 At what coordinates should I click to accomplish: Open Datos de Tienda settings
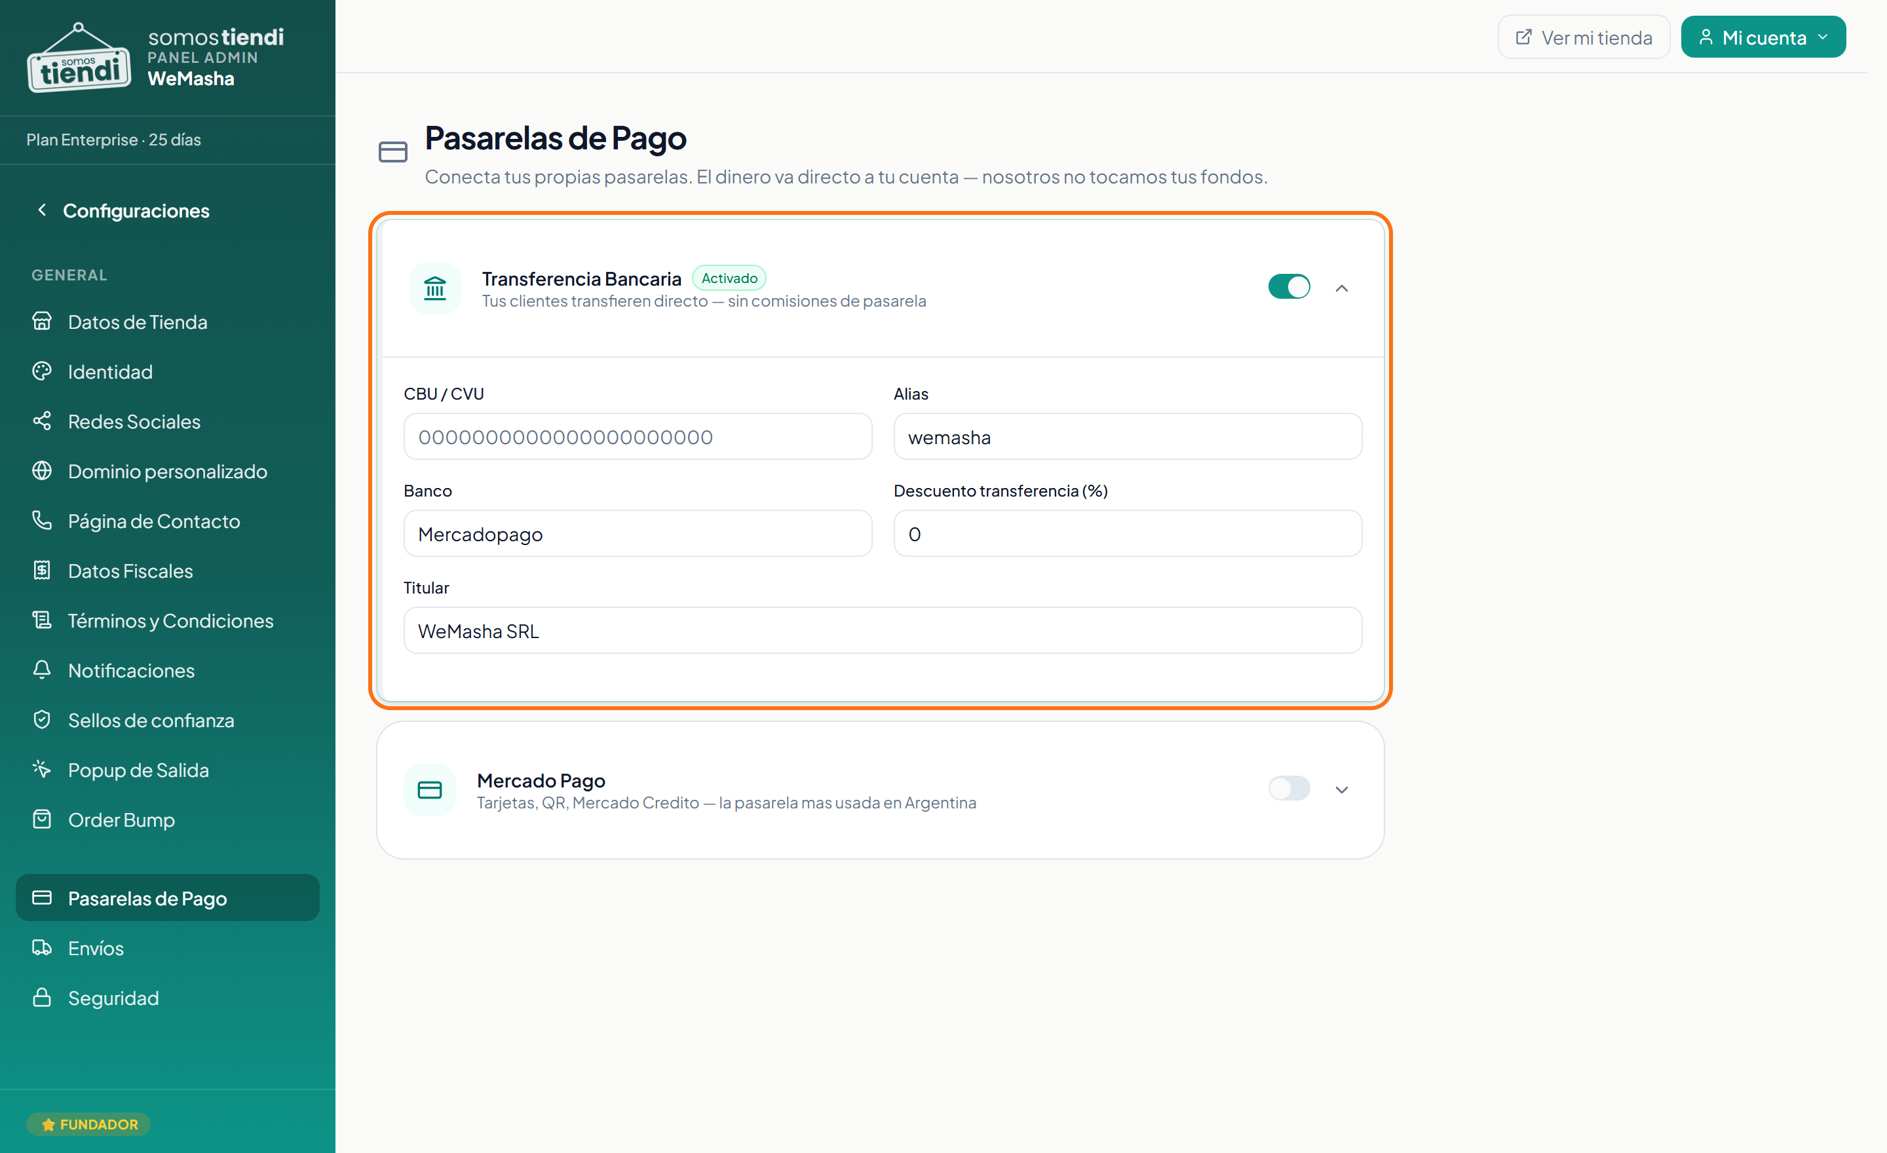[168, 322]
